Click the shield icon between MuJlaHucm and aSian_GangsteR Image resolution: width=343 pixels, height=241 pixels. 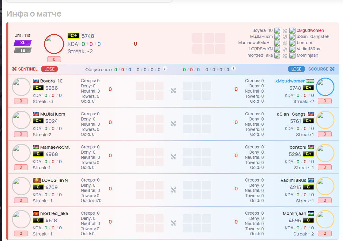click(x=285, y=36)
